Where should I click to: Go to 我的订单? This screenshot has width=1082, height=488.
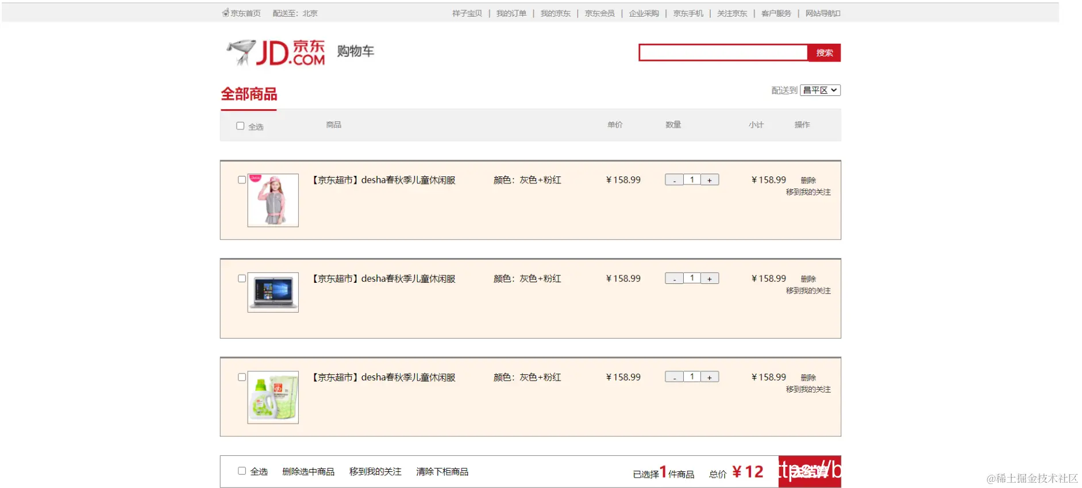pos(511,13)
